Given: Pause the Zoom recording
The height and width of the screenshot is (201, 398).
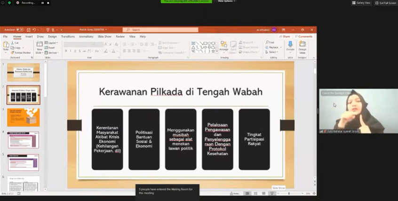Looking at the screenshot, I should click(42, 3).
